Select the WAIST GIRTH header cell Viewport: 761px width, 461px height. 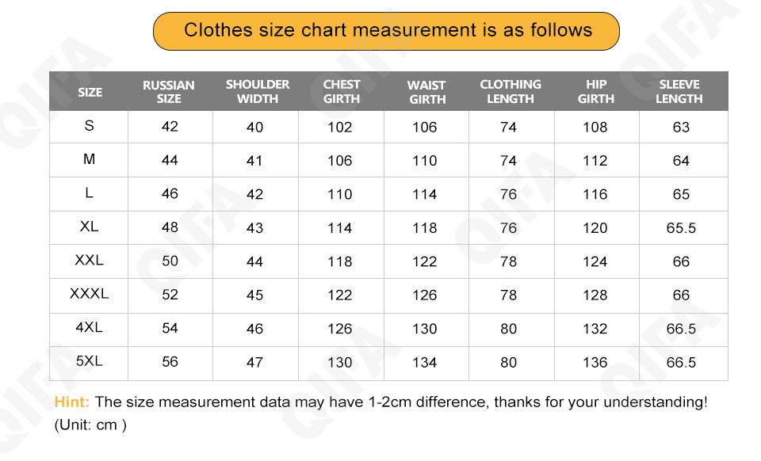tap(426, 92)
